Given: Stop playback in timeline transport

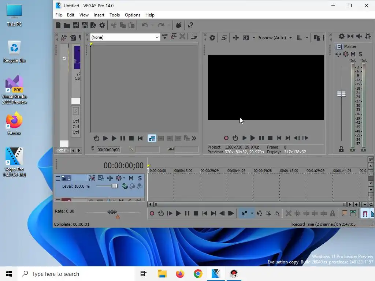Looking at the screenshot, I should [x=196, y=213].
